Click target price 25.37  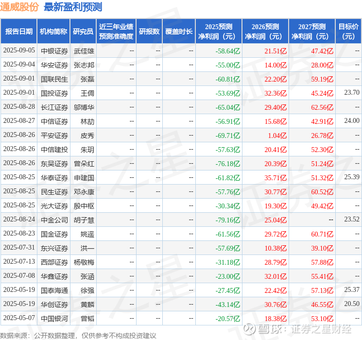tap(352, 289)
